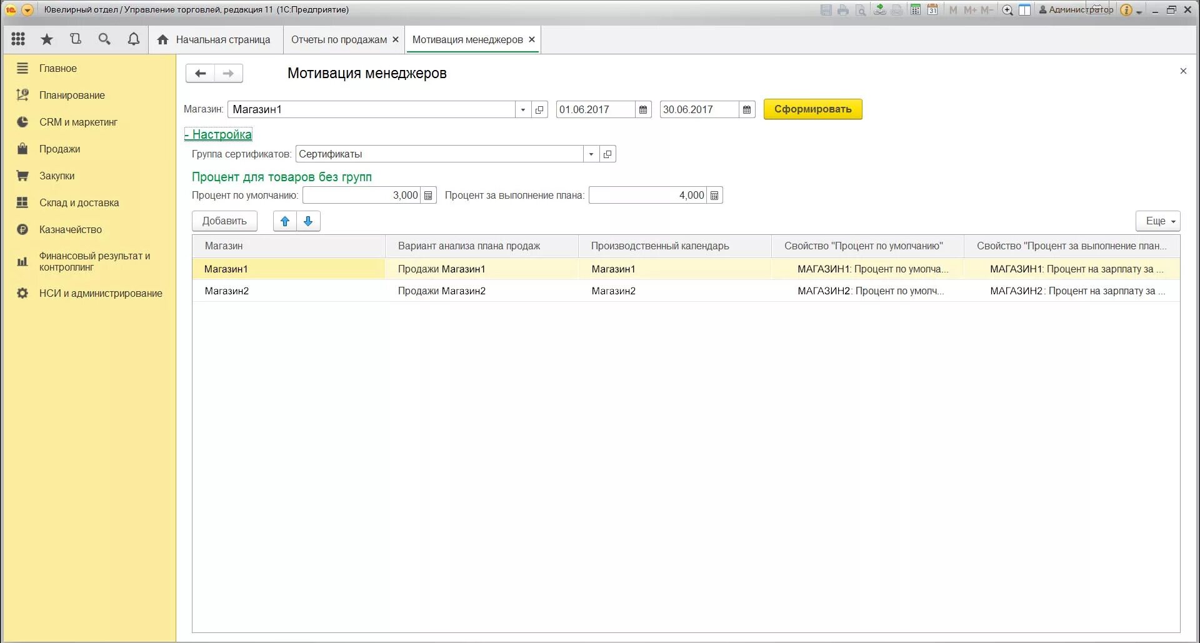This screenshot has height=643, width=1200.
Task: Move row down with blue arrow
Action: pyautogui.click(x=308, y=221)
